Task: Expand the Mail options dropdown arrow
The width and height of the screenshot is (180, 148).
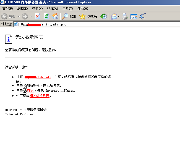Action: (119, 16)
